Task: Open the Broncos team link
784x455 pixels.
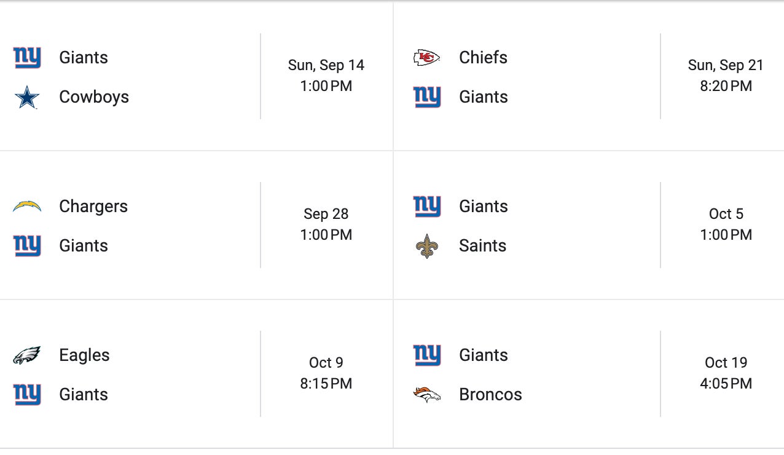Action: pyautogui.click(x=490, y=395)
